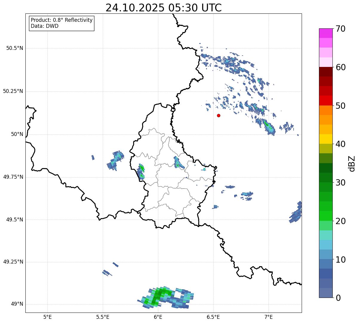Click the "Data: DWD" label
The width and height of the screenshot is (359, 323).
pyautogui.click(x=45, y=26)
